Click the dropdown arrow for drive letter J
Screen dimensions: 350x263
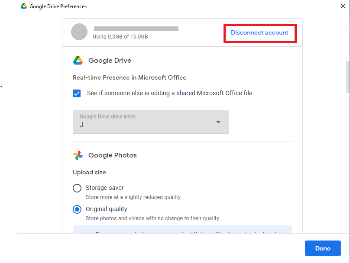pyautogui.click(x=218, y=122)
